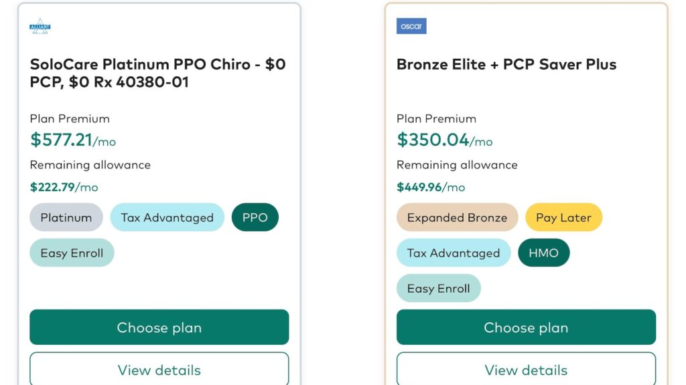Select Easy Enroll tag on SoloCare card
Screen dimensions: 686x385
(72, 253)
